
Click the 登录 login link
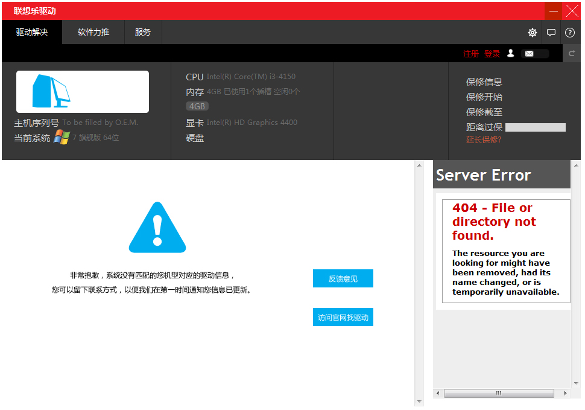pyautogui.click(x=492, y=54)
